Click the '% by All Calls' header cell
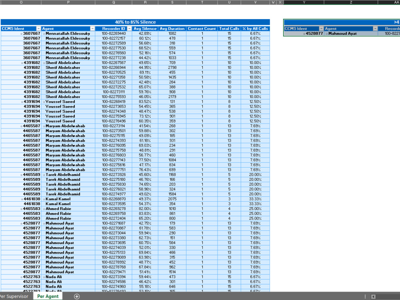Viewport: 400px width, 300px height. [x=255, y=28]
